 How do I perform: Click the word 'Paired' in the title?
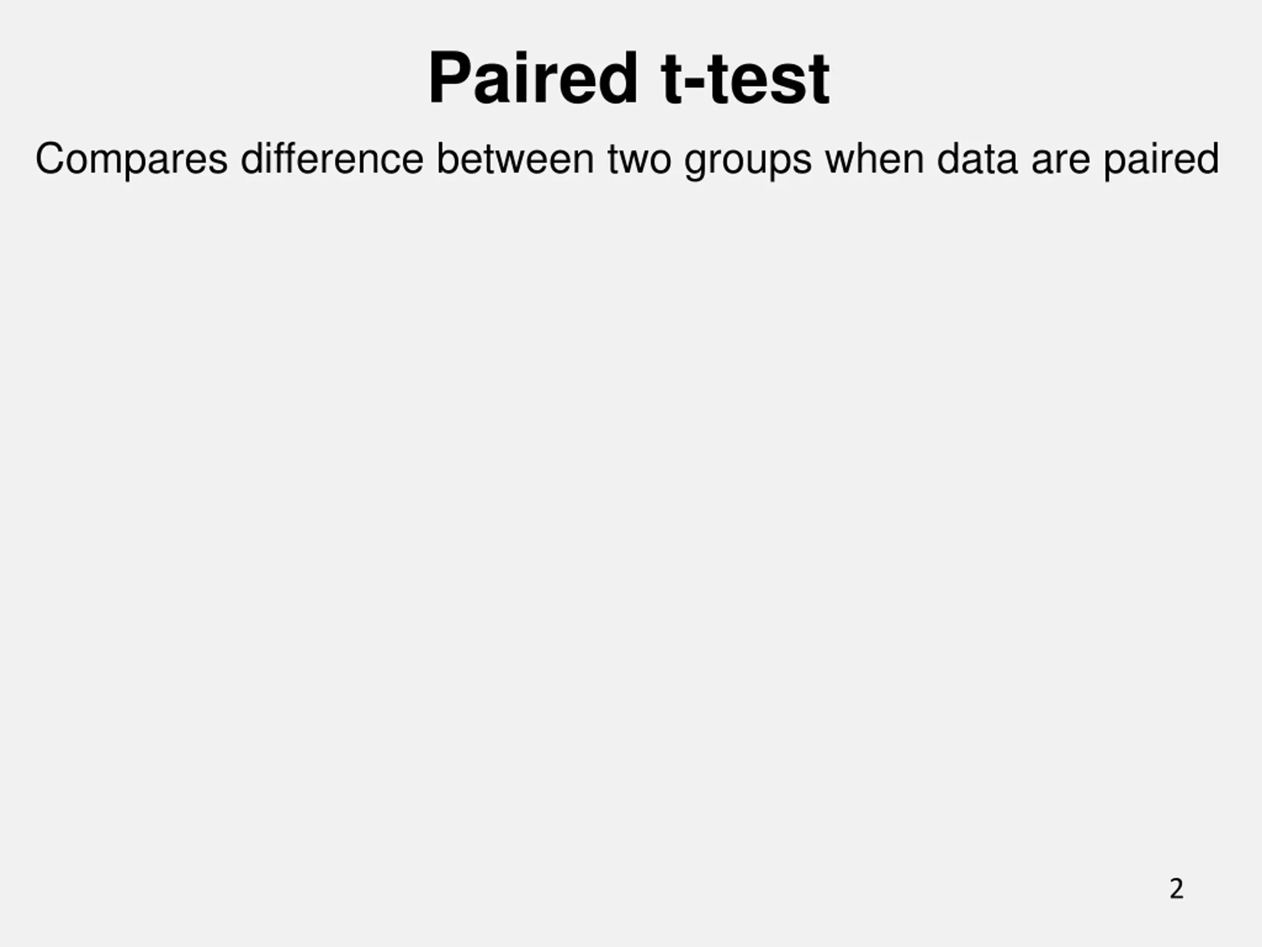(x=533, y=78)
